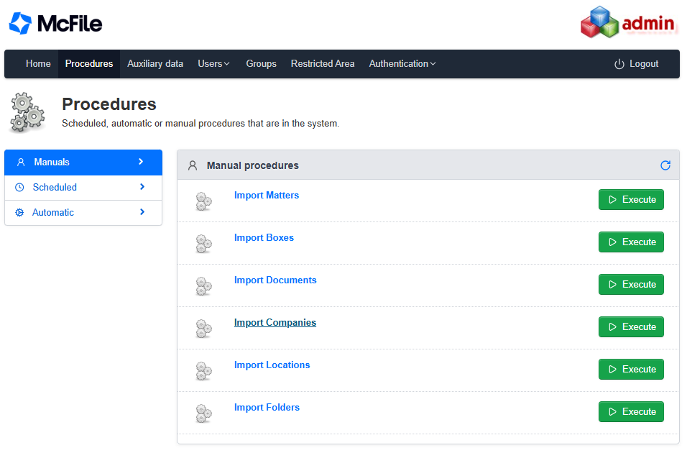Open the Auxiliary data menu
The height and width of the screenshot is (453, 687).
tap(155, 63)
